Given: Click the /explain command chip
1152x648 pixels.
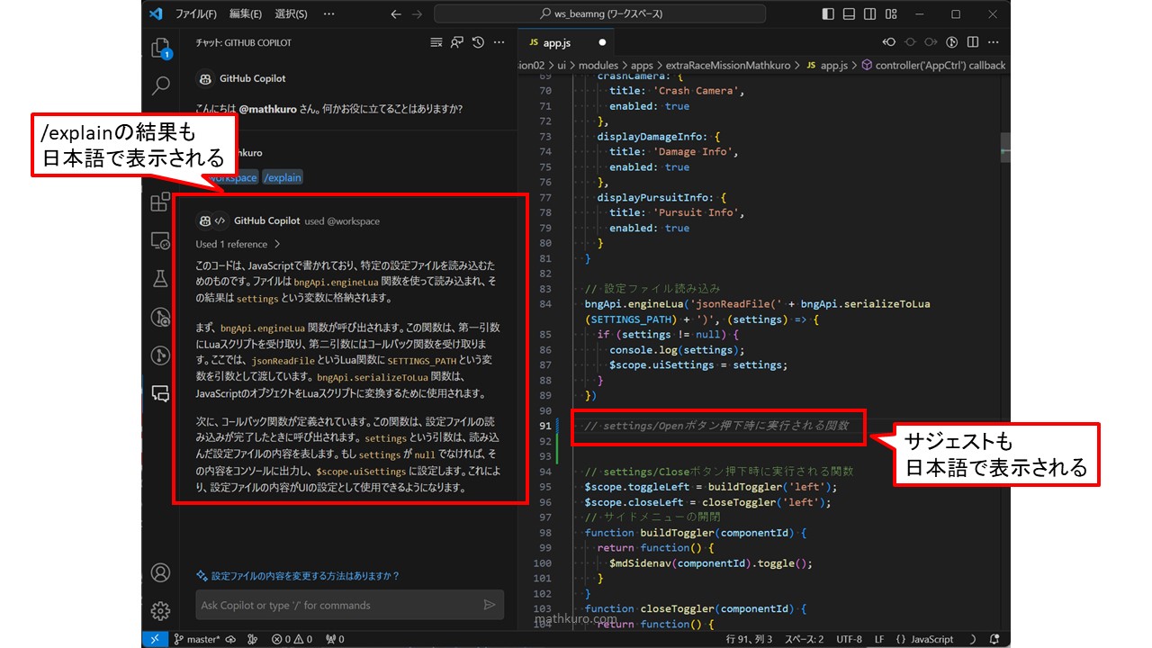Looking at the screenshot, I should click(283, 177).
